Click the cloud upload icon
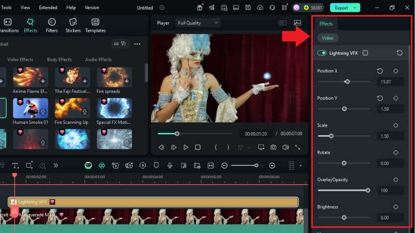The image size is (415, 233). coord(260,8)
